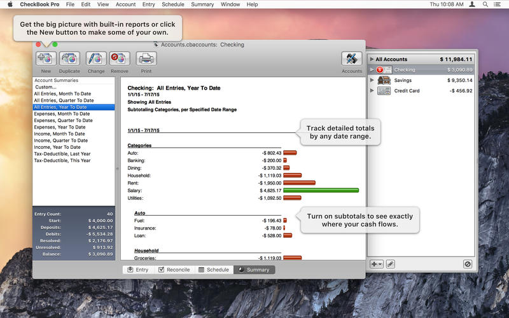509x318 pixels.
Task: Open the Window menu
Action: [x=230, y=4]
